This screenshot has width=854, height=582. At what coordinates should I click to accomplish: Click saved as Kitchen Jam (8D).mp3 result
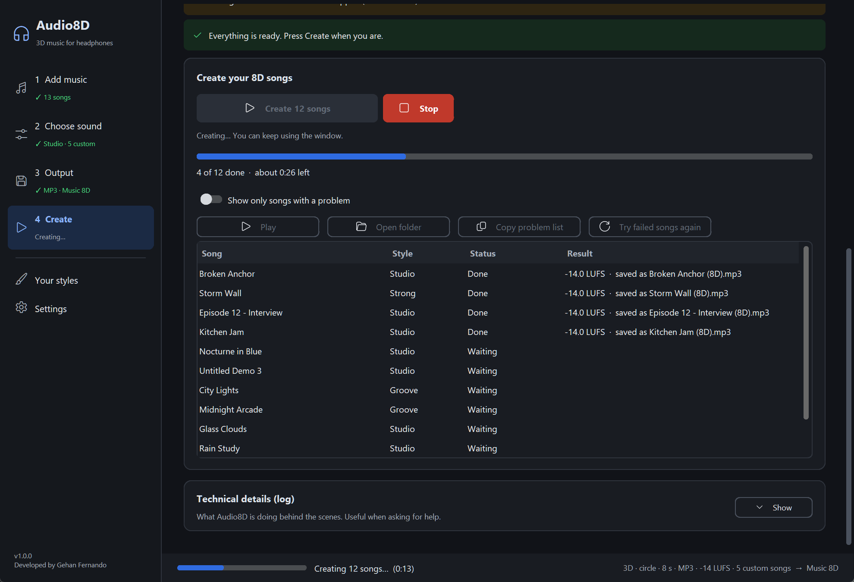673,332
